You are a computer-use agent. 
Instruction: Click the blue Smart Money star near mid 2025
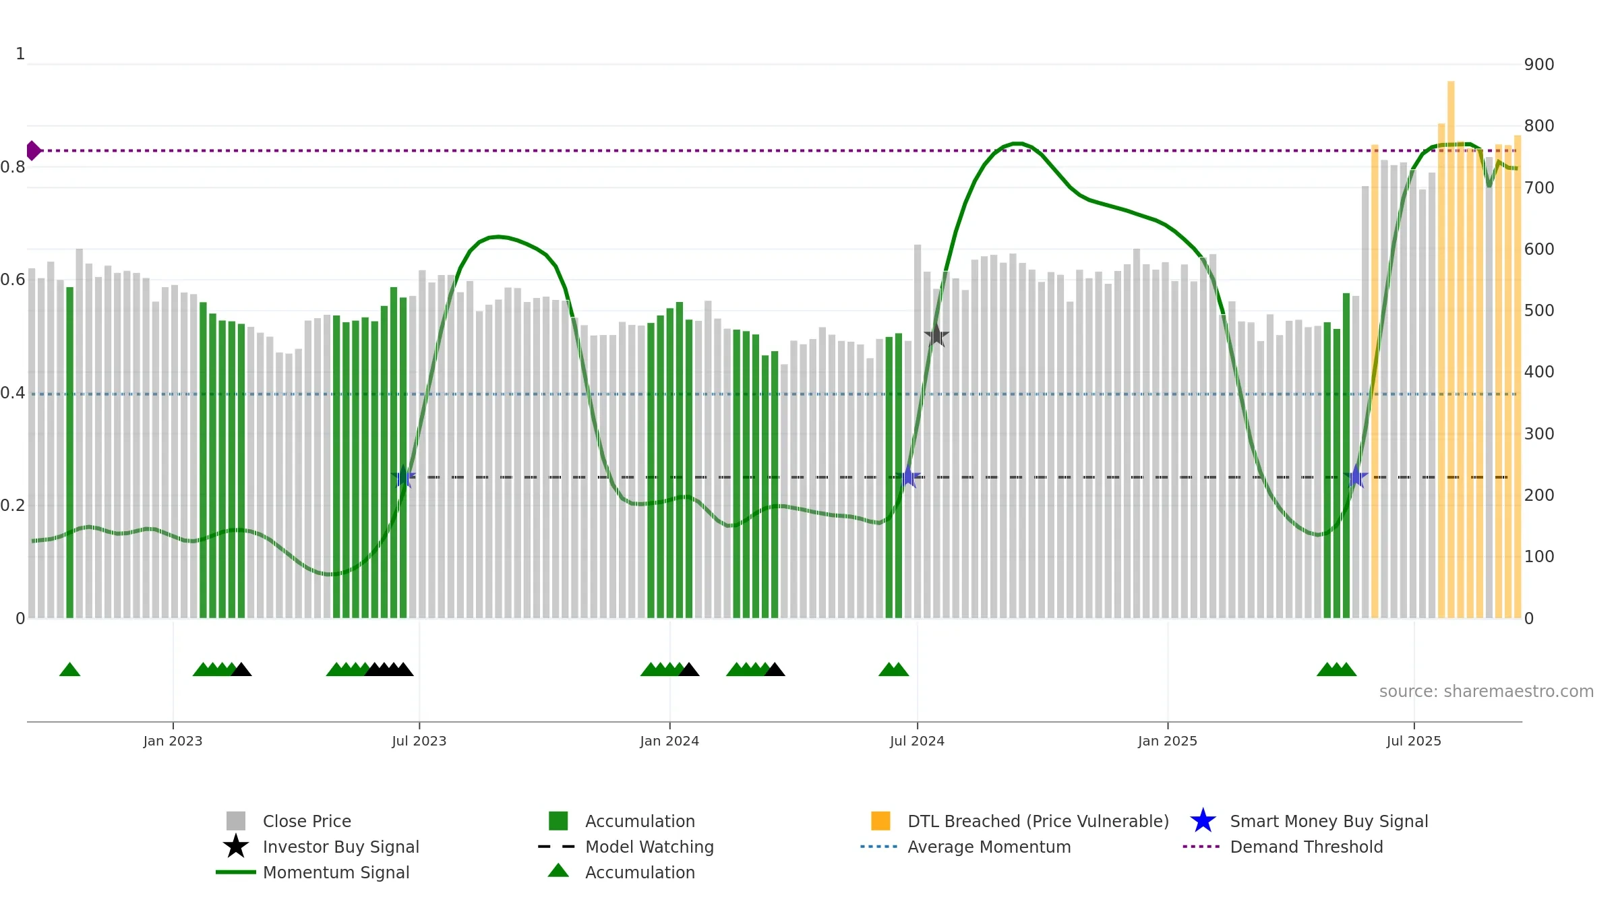click(1356, 477)
